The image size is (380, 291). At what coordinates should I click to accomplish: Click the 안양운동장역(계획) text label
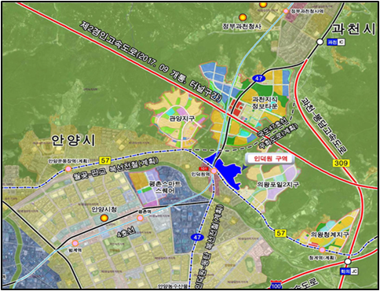(69, 161)
